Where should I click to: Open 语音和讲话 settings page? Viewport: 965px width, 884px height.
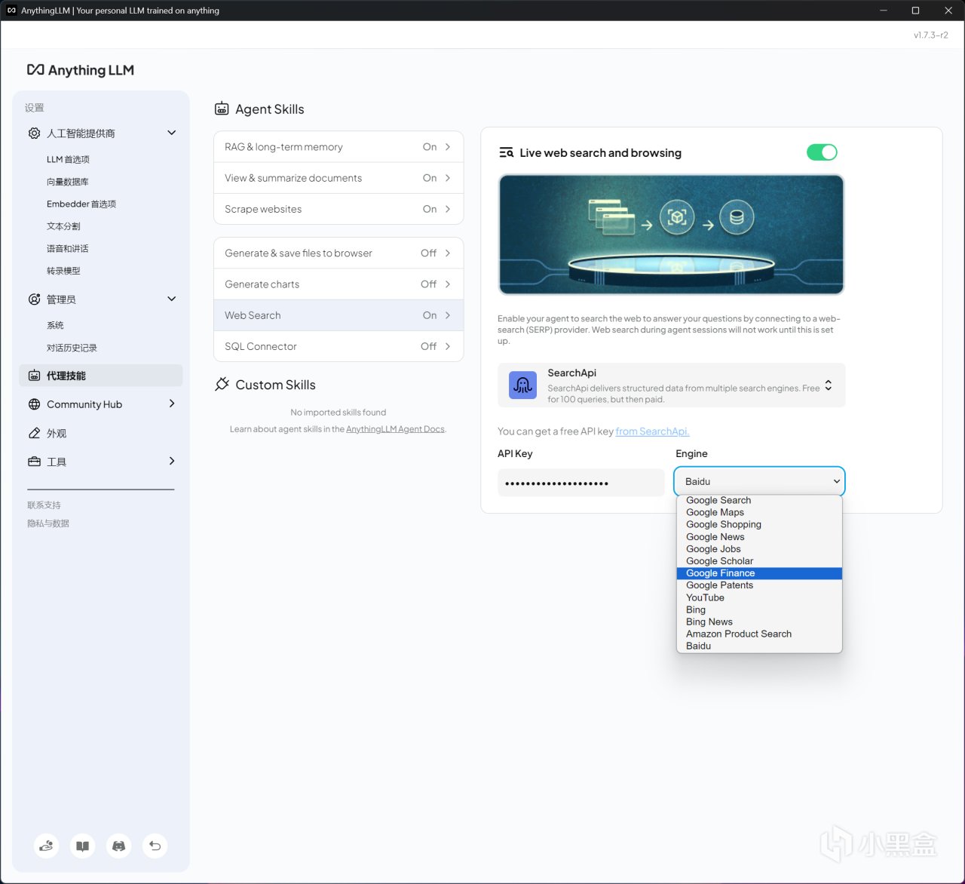pyautogui.click(x=68, y=248)
